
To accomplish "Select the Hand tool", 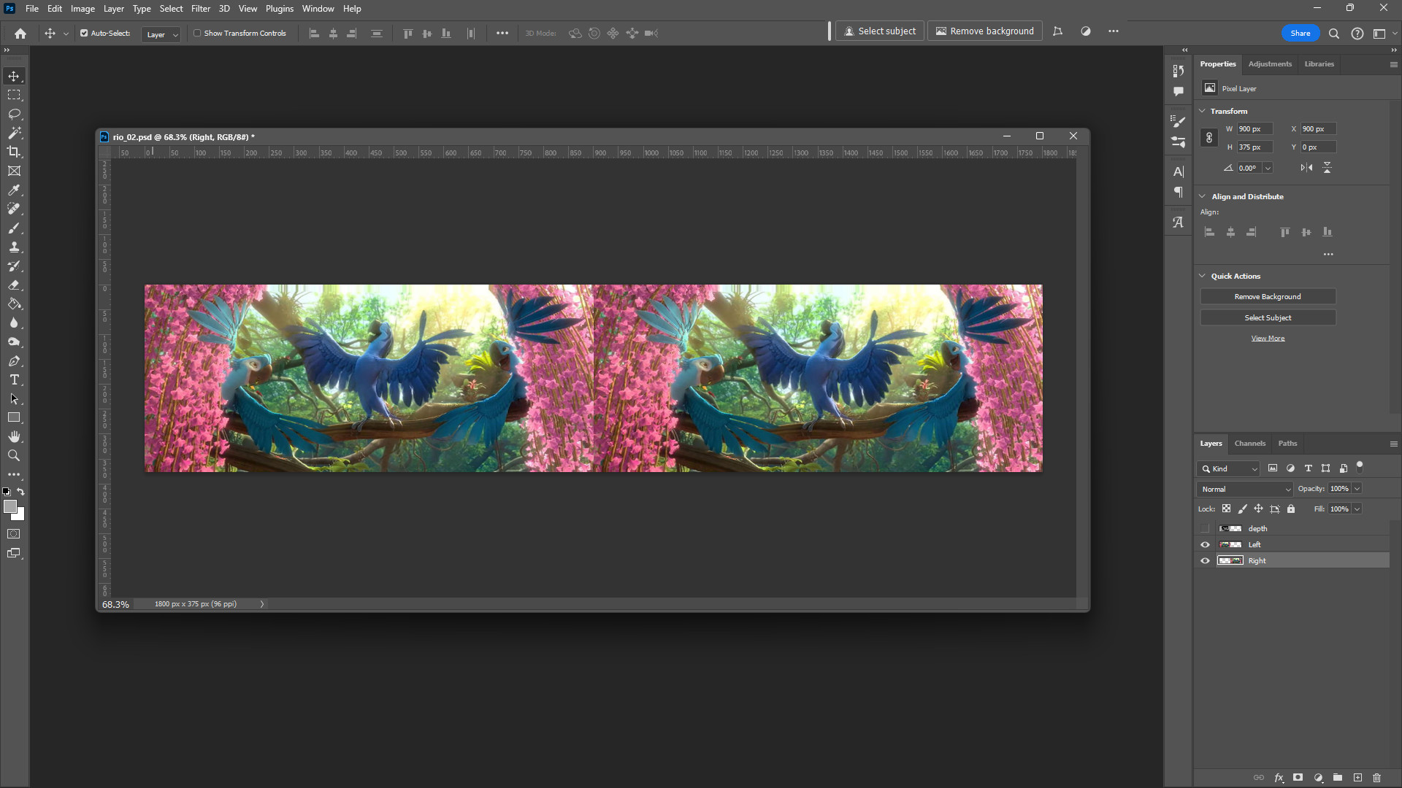I will (14, 436).
